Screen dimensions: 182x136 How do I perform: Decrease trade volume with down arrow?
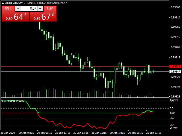click(18, 8)
